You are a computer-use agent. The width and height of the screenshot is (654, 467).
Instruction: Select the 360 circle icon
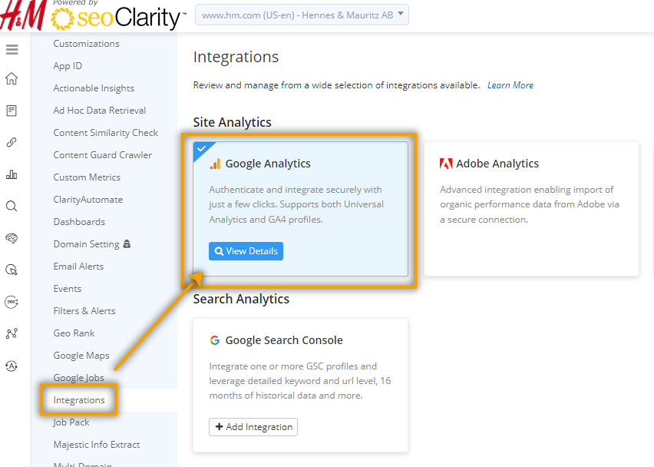pos(12,302)
